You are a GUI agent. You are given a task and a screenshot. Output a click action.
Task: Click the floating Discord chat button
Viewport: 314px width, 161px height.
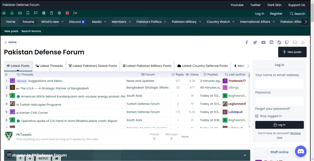pyautogui.click(x=301, y=151)
